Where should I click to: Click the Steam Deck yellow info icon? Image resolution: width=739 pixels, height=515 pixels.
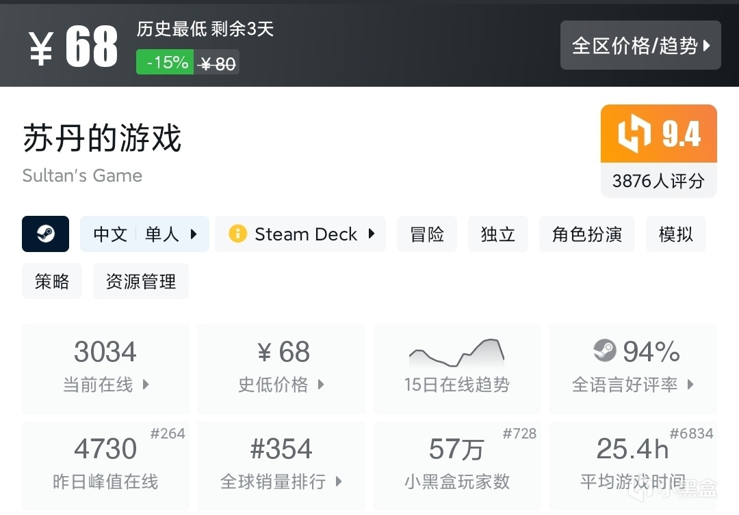(x=237, y=234)
